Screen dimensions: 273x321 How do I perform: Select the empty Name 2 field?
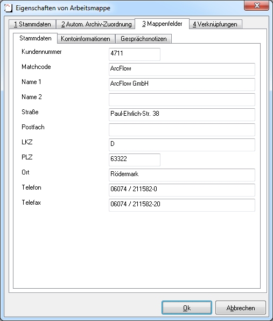click(x=181, y=100)
